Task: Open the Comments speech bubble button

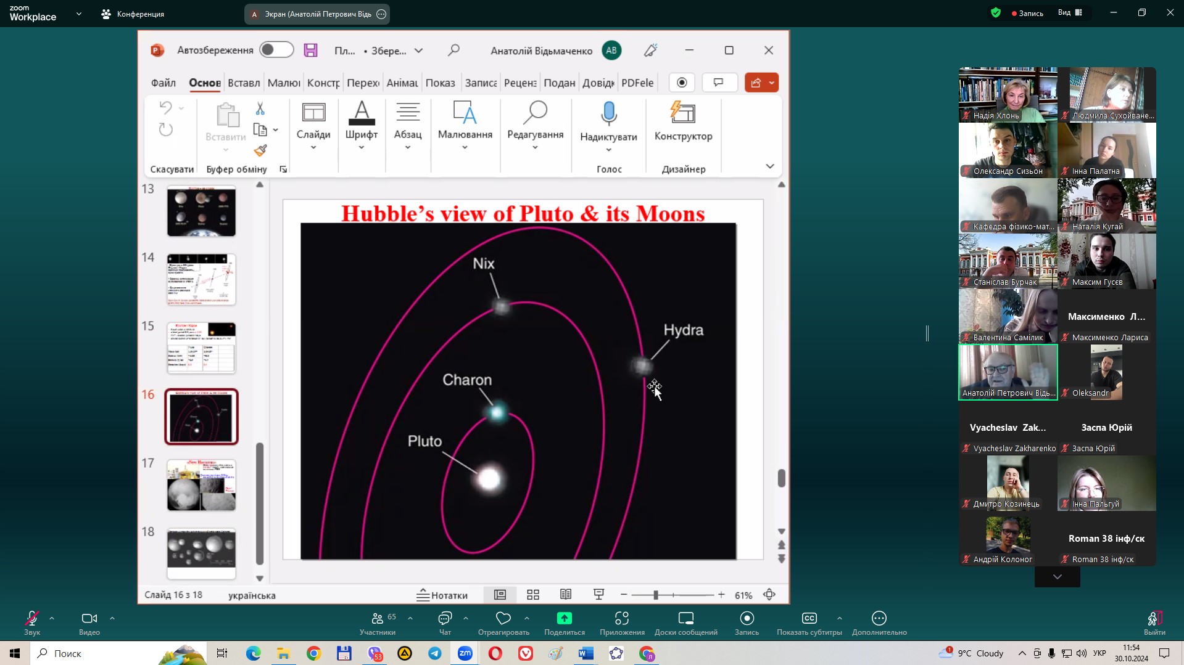Action: (719, 83)
